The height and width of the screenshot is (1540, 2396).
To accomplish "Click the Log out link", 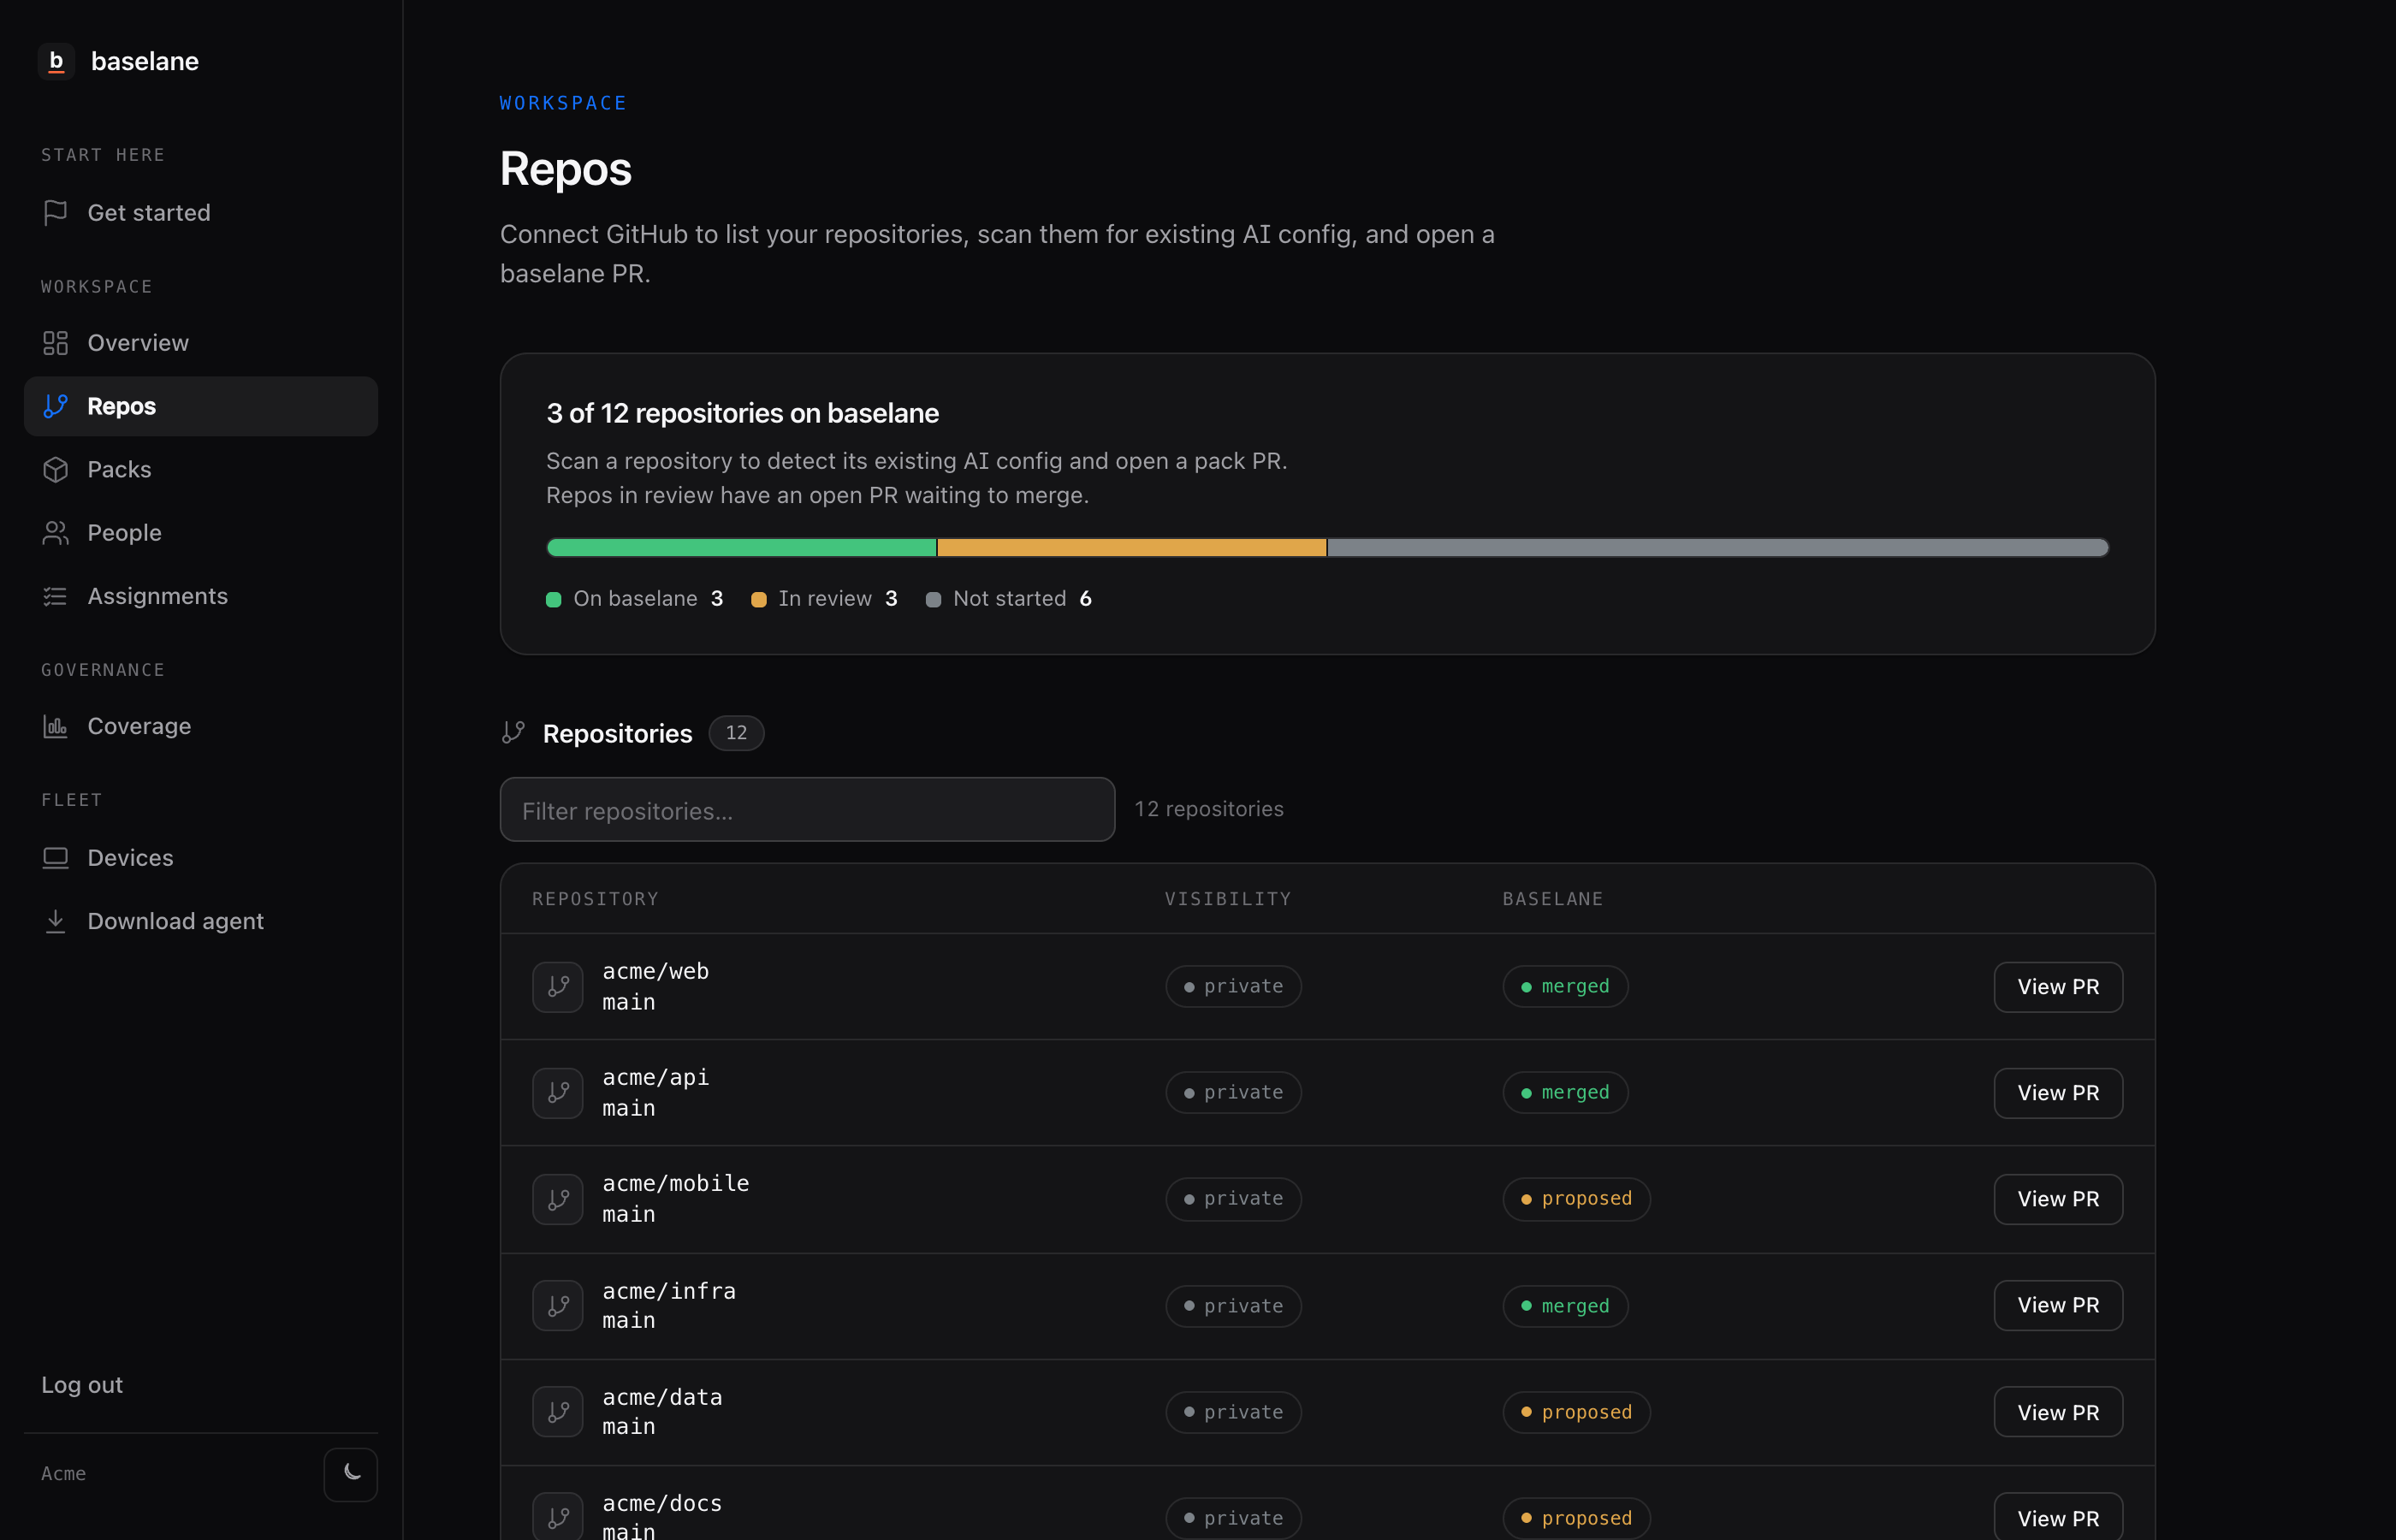I will pyautogui.click(x=82, y=1385).
